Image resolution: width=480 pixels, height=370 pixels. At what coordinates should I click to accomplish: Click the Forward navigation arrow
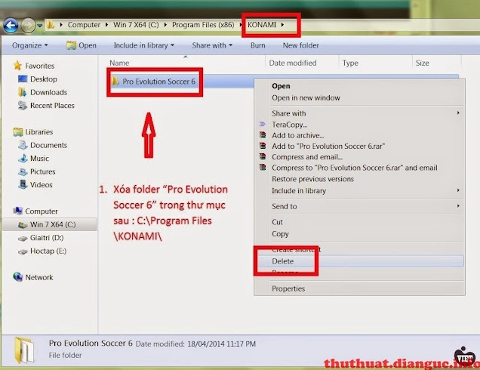coord(28,26)
